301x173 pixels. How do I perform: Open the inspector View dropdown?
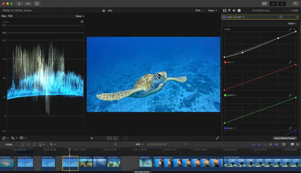(292, 23)
